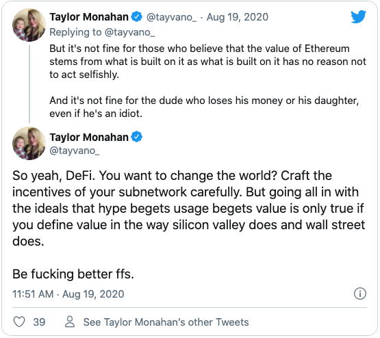Open the Aug 19, 2020 date in header
Viewport: 380px width, 338px height.
(238, 17)
